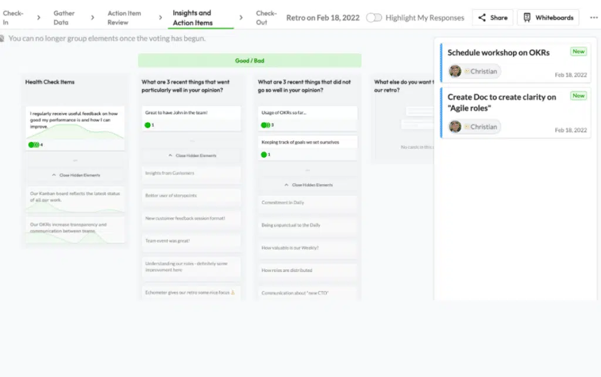Open the Check-In step
Screen dimensions: 601x377
(13, 18)
